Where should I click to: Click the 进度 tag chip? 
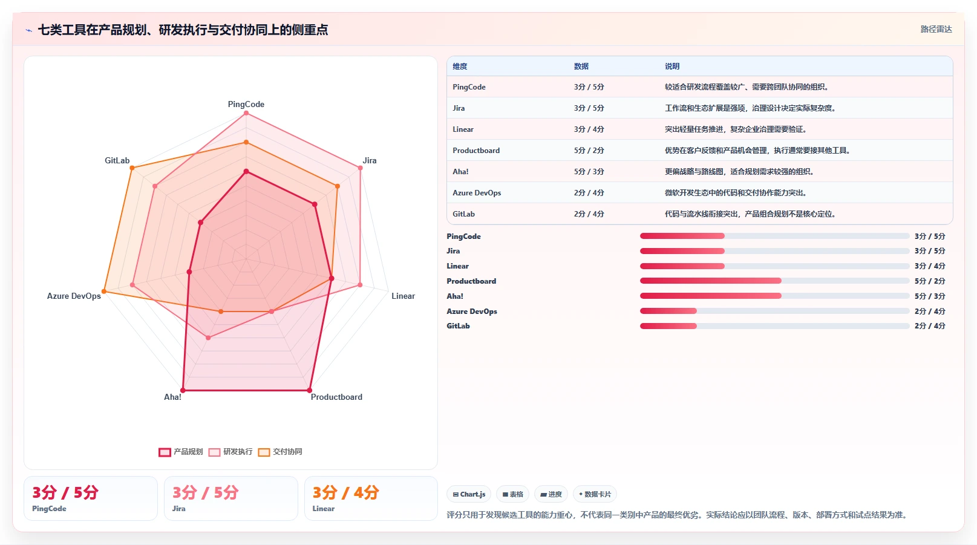click(x=551, y=494)
